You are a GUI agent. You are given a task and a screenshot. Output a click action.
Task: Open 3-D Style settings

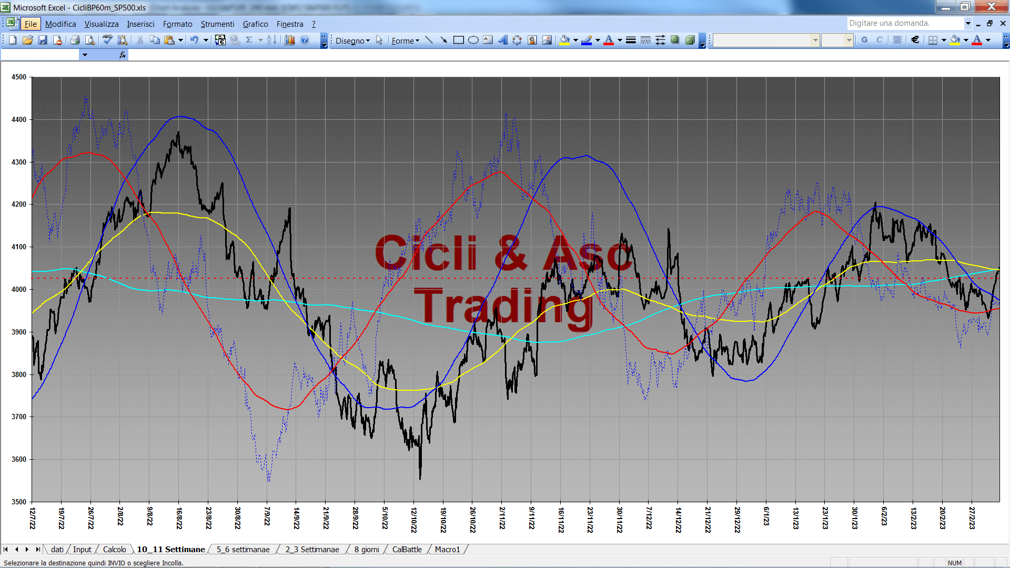pyautogui.click(x=690, y=40)
